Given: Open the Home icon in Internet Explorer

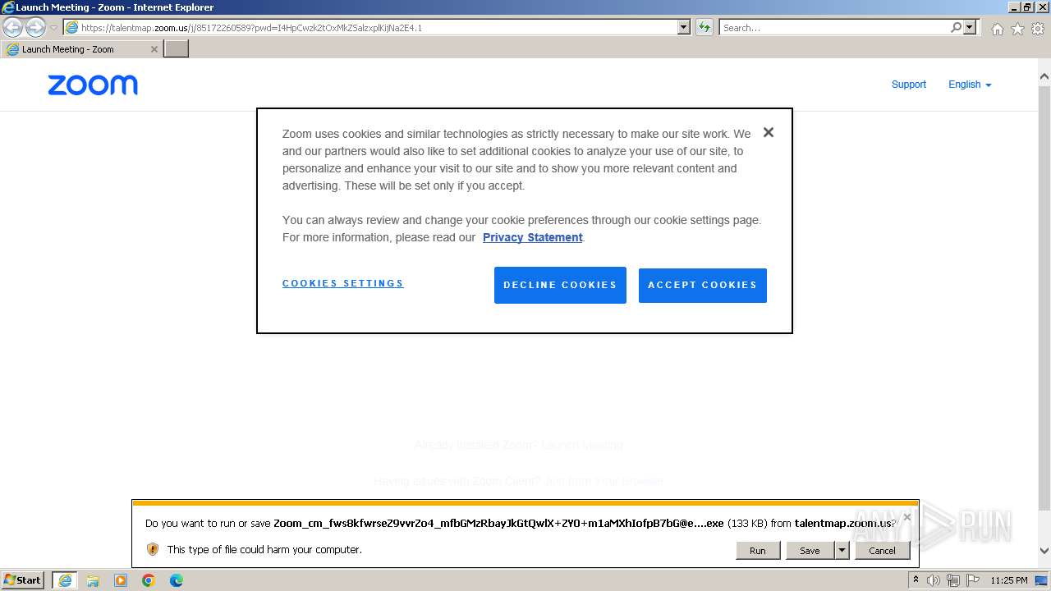Looking at the screenshot, I should tap(997, 29).
